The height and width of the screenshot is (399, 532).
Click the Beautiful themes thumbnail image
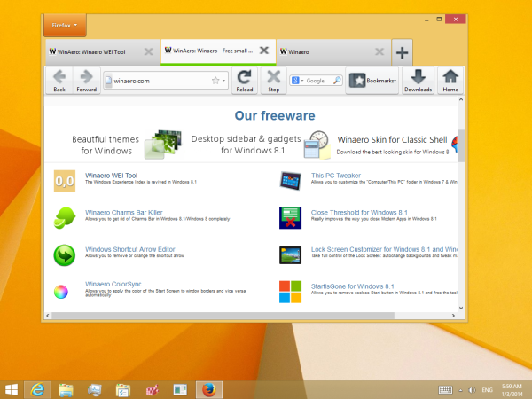click(x=163, y=145)
